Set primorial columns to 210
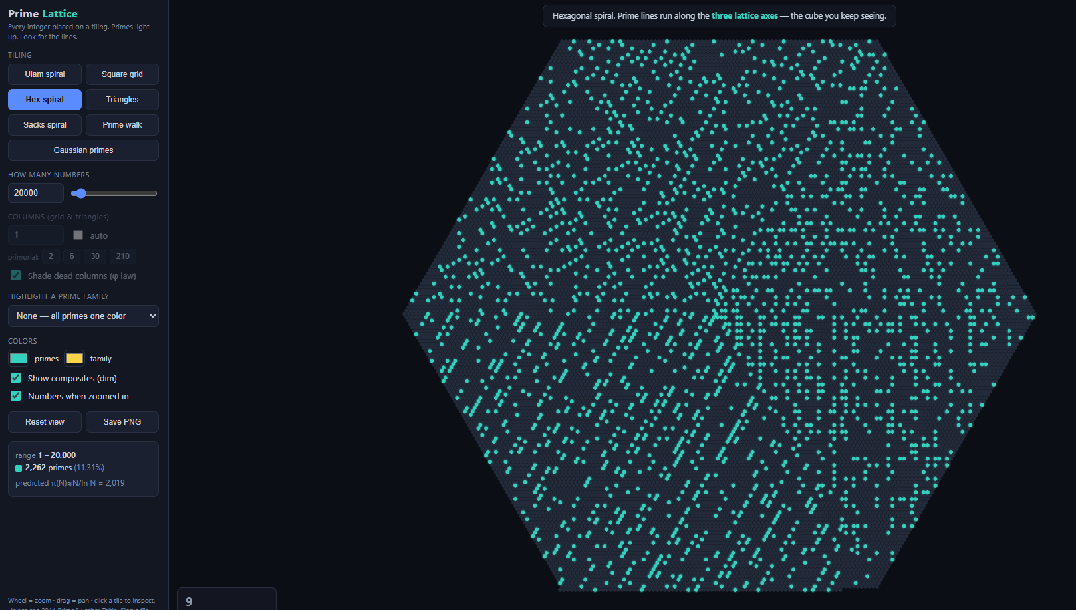 (x=123, y=256)
